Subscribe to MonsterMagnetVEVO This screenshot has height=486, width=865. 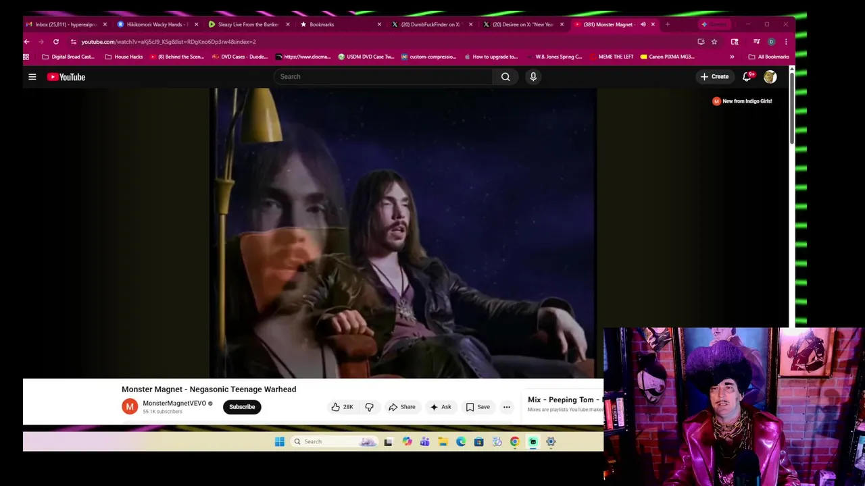242,407
